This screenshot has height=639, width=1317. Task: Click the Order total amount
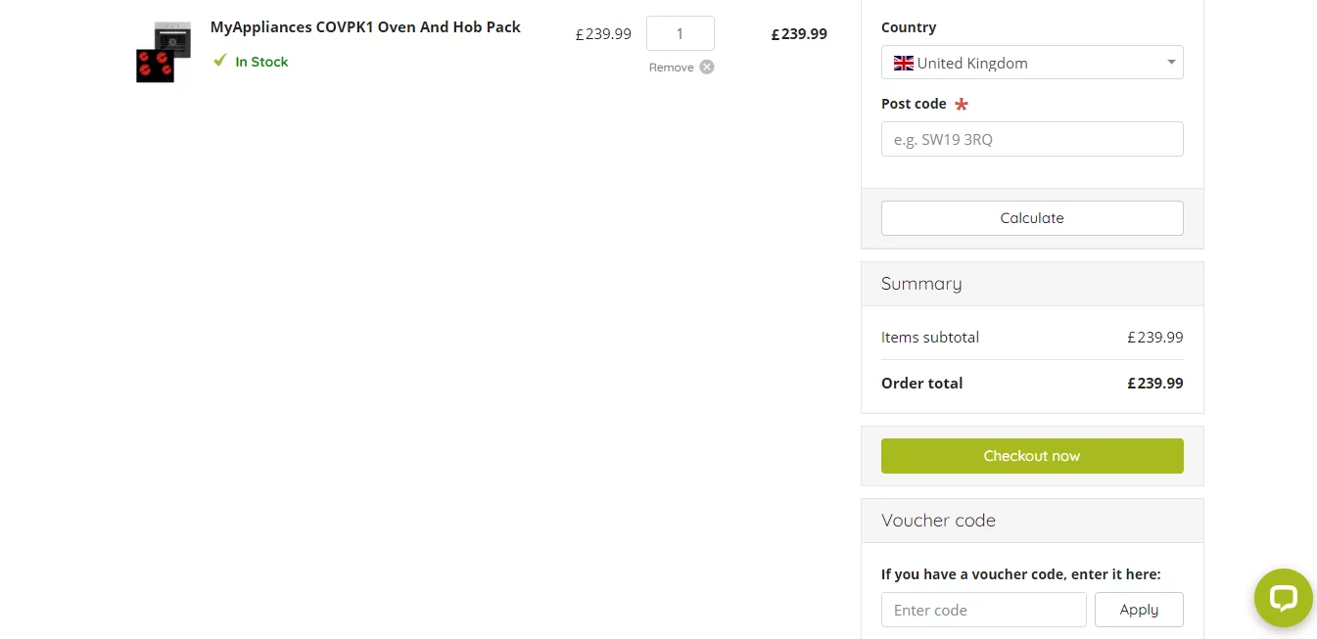[x=1155, y=384]
